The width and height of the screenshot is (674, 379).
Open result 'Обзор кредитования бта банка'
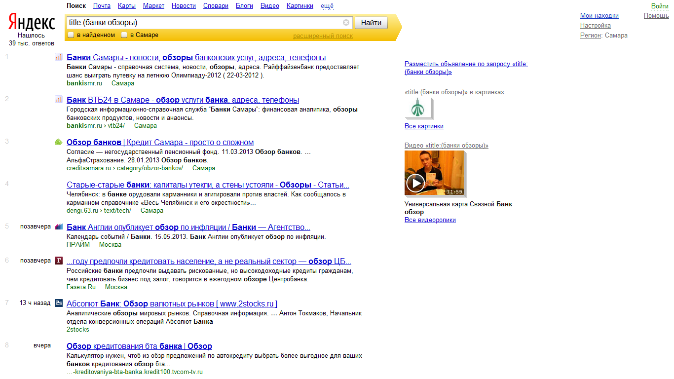pyautogui.click(x=139, y=346)
